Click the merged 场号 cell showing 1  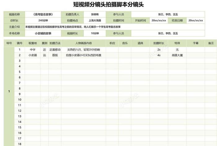pyautogui.click(x=9, y=96)
